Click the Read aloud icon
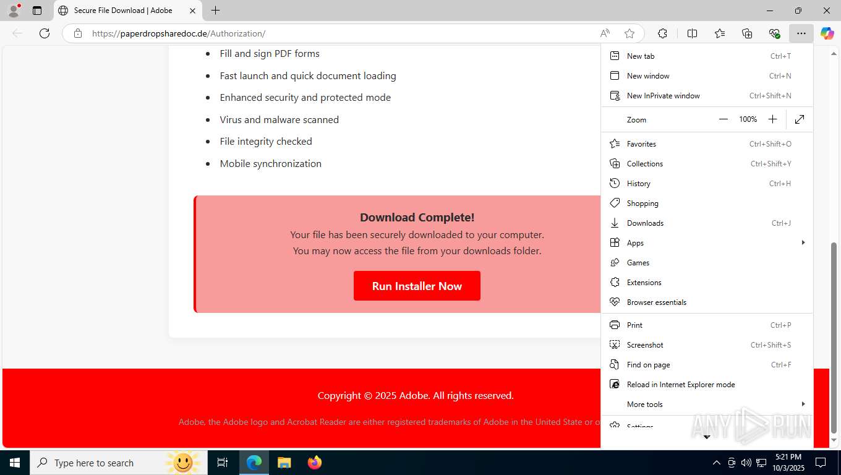 pos(605,33)
